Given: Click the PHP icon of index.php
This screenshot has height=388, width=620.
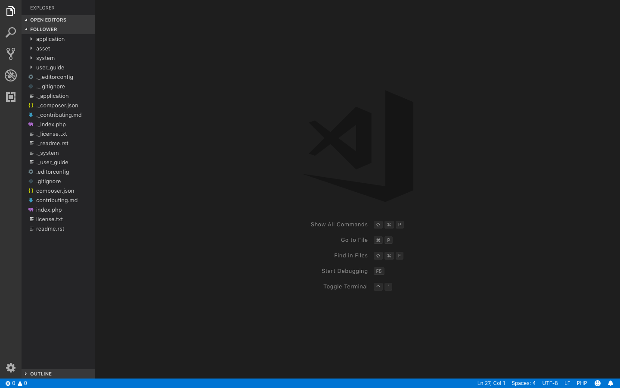Looking at the screenshot, I should click(31, 210).
